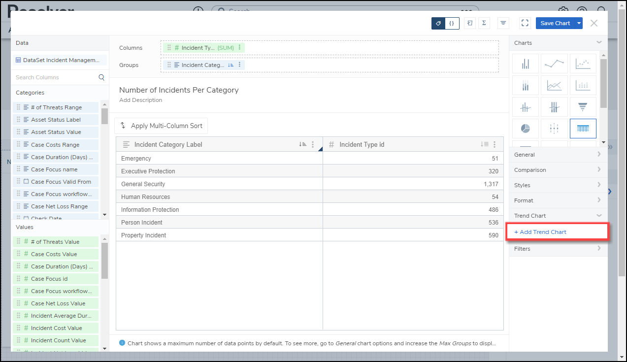The width and height of the screenshot is (627, 362).
Task: Click Apply Multi-Column Sort button
Action: [x=161, y=126]
